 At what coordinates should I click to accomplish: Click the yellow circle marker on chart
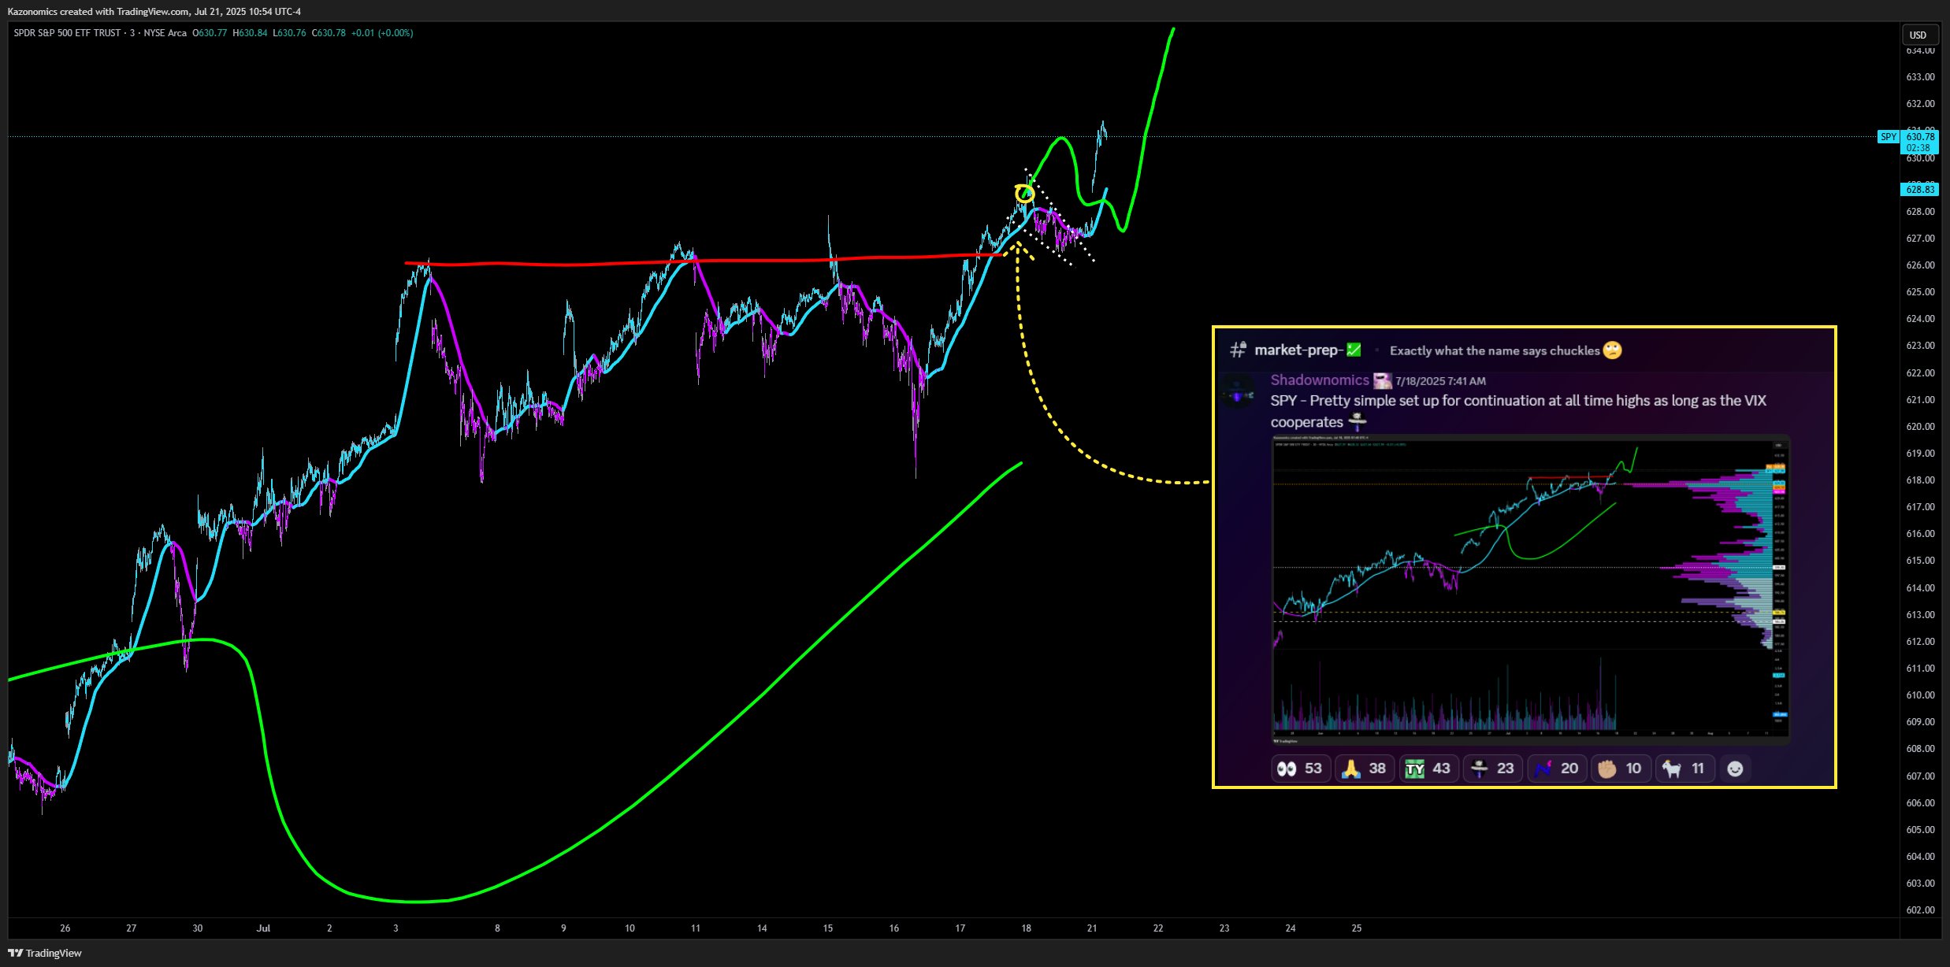click(1024, 193)
